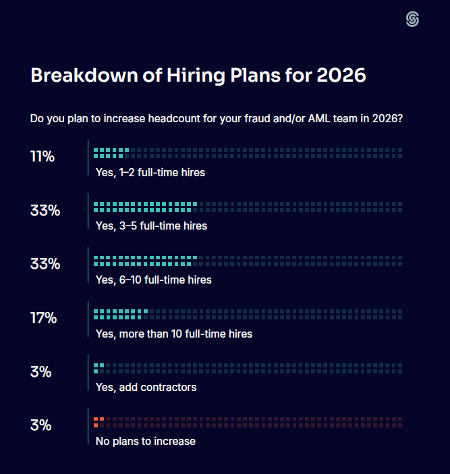Click the teal bar for 1–2 full-time hires
The height and width of the screenshot is (474, 450).
111,153
